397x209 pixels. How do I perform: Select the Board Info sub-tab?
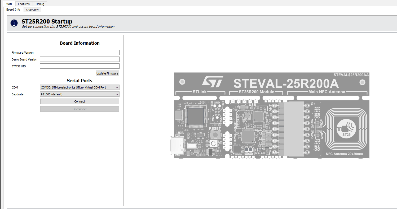(x=13, y=10)
